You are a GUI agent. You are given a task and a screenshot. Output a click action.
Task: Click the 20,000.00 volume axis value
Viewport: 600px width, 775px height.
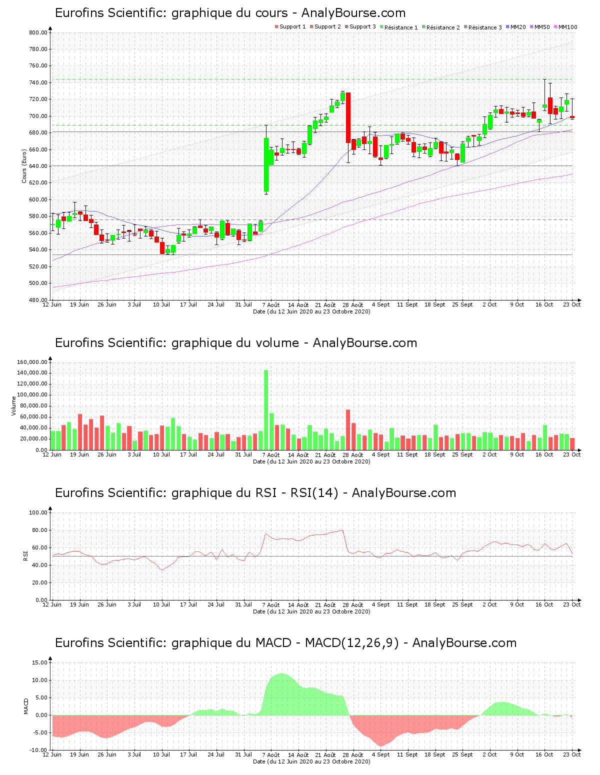point(33,439)
